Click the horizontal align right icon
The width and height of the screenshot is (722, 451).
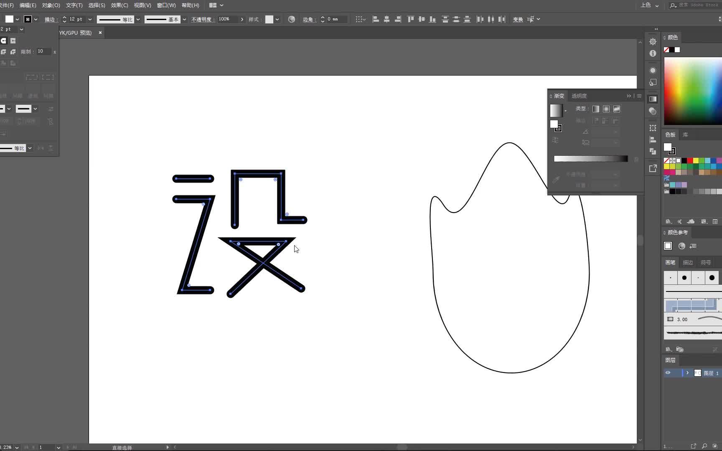point(398,19)
